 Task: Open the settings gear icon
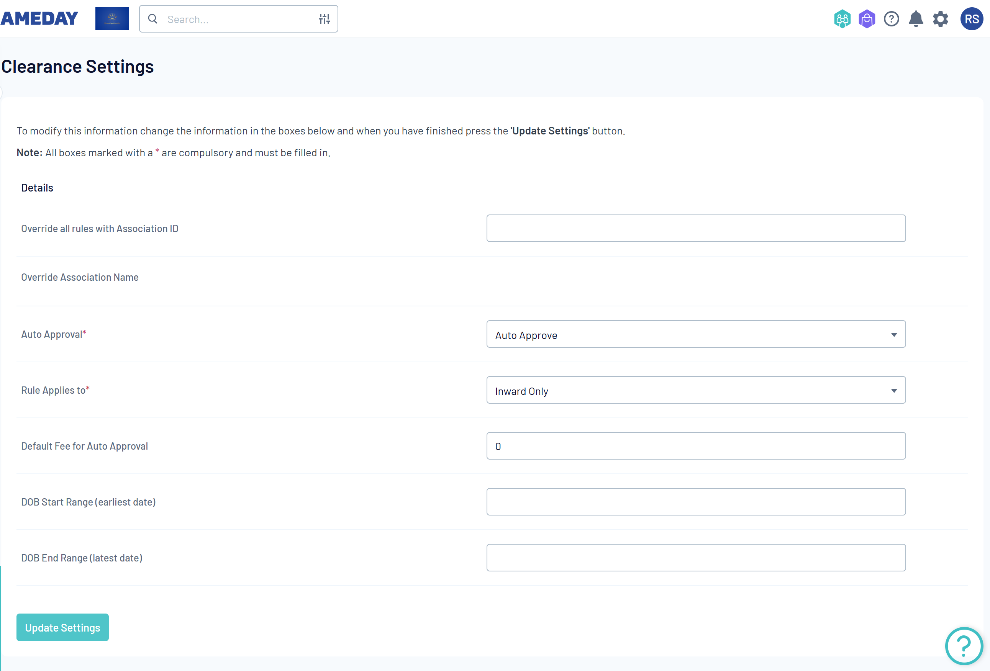pyautogui.click(x=940, y=19)
